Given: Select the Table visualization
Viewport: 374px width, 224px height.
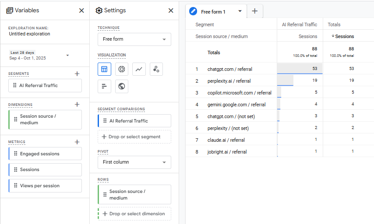Looking at the screenshot, I should point(105,69).
